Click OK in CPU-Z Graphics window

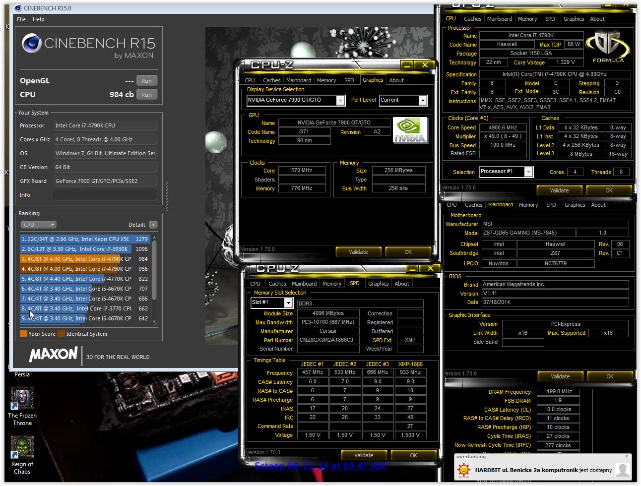coord(408,252)
